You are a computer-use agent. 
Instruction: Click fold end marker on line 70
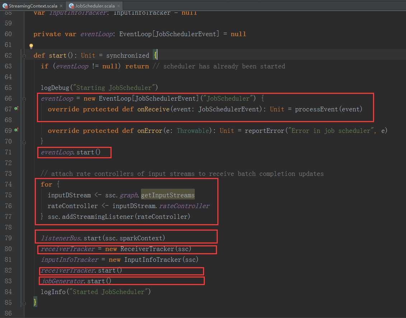point(24,141)
